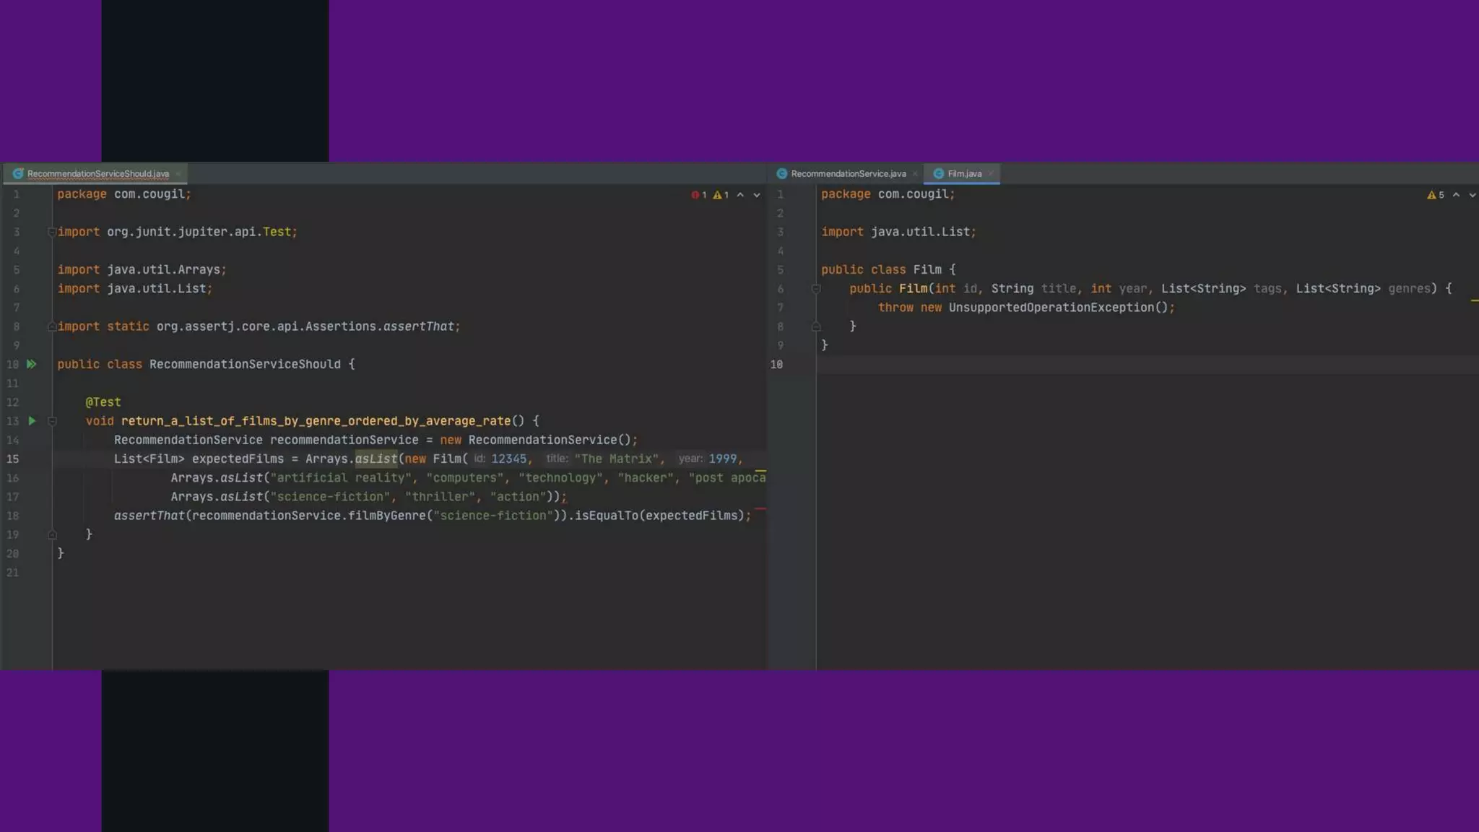1479x832 pixels.
Task: Select the RecommendationServiceShould.java tab
Action: pyautogui.click(x=97, y=174)
